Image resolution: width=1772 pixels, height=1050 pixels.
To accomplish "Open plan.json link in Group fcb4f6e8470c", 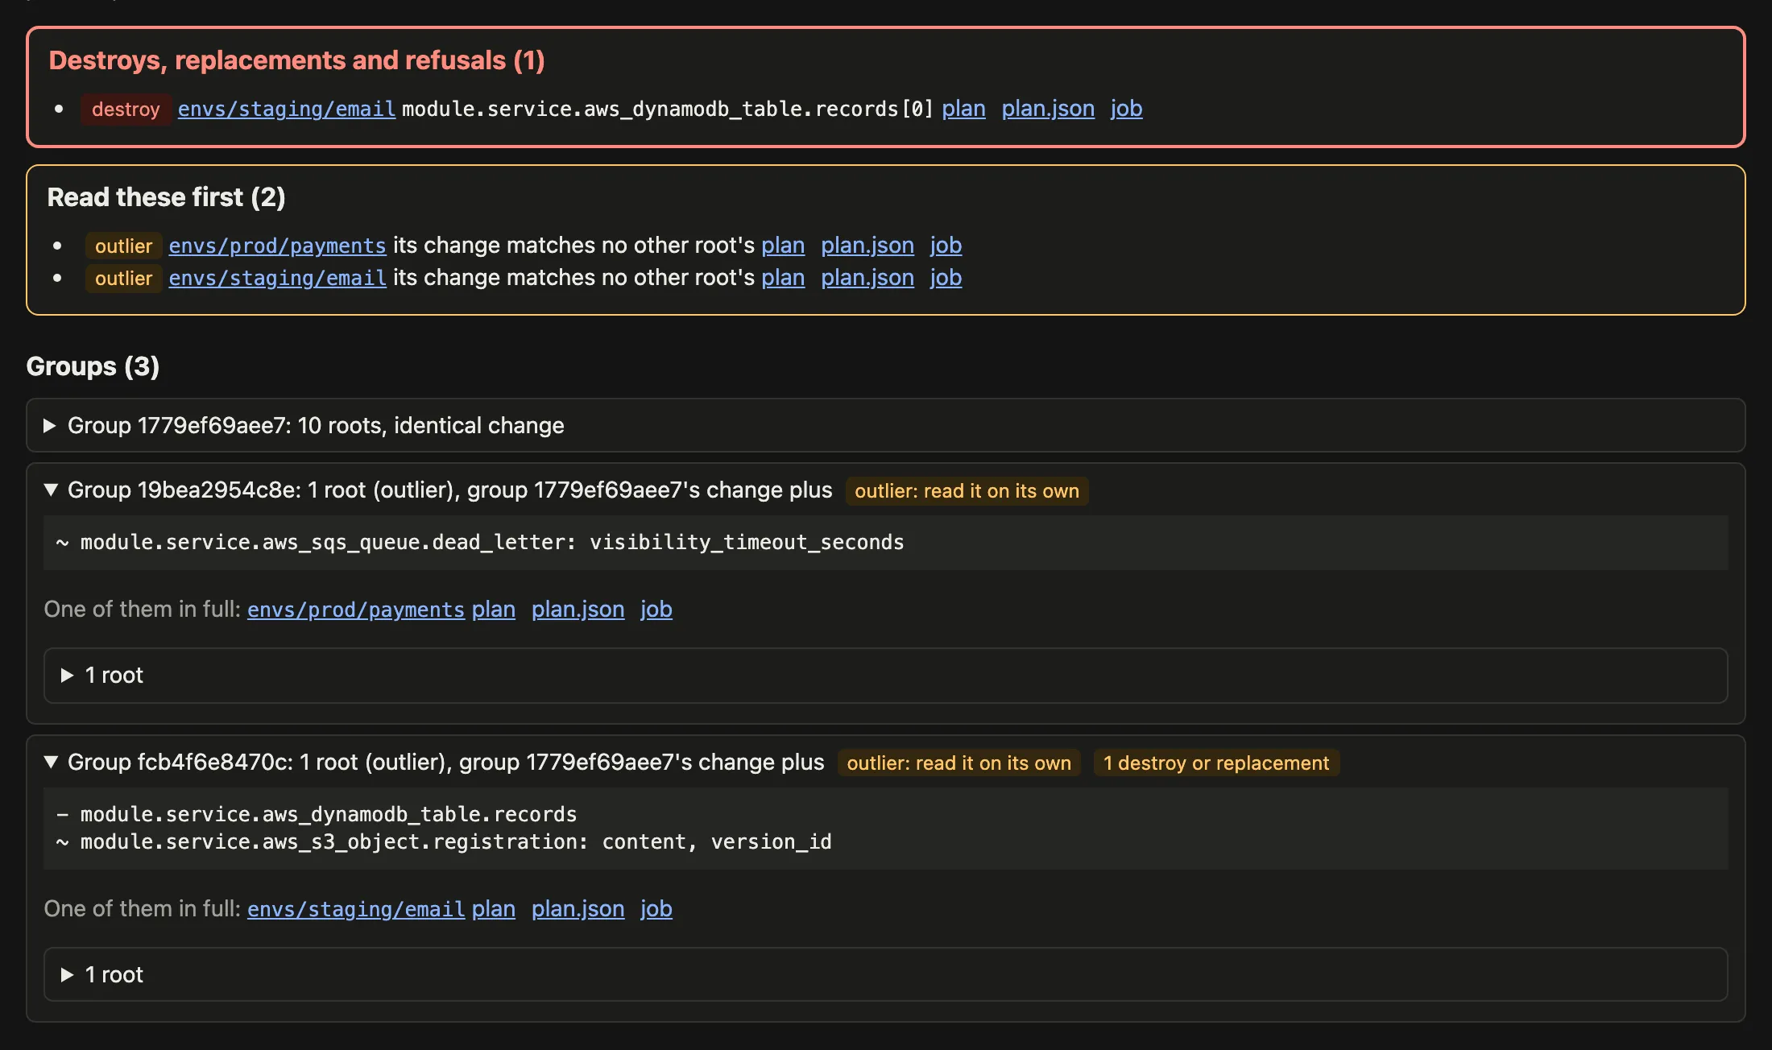I will point(578,909).
